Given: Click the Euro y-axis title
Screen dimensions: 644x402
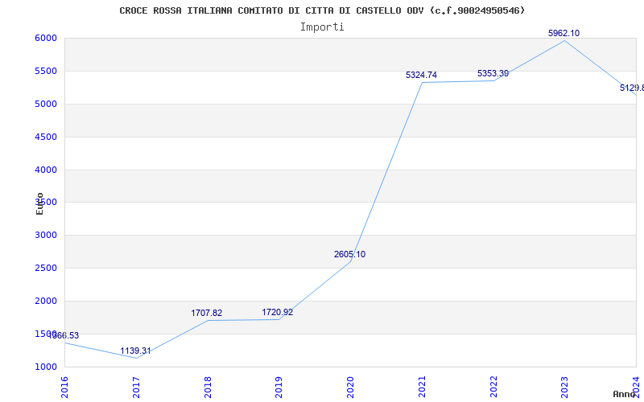Looking at the screenshot, I should 39,203.
